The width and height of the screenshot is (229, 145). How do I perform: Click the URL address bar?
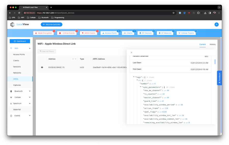(99, 13)
